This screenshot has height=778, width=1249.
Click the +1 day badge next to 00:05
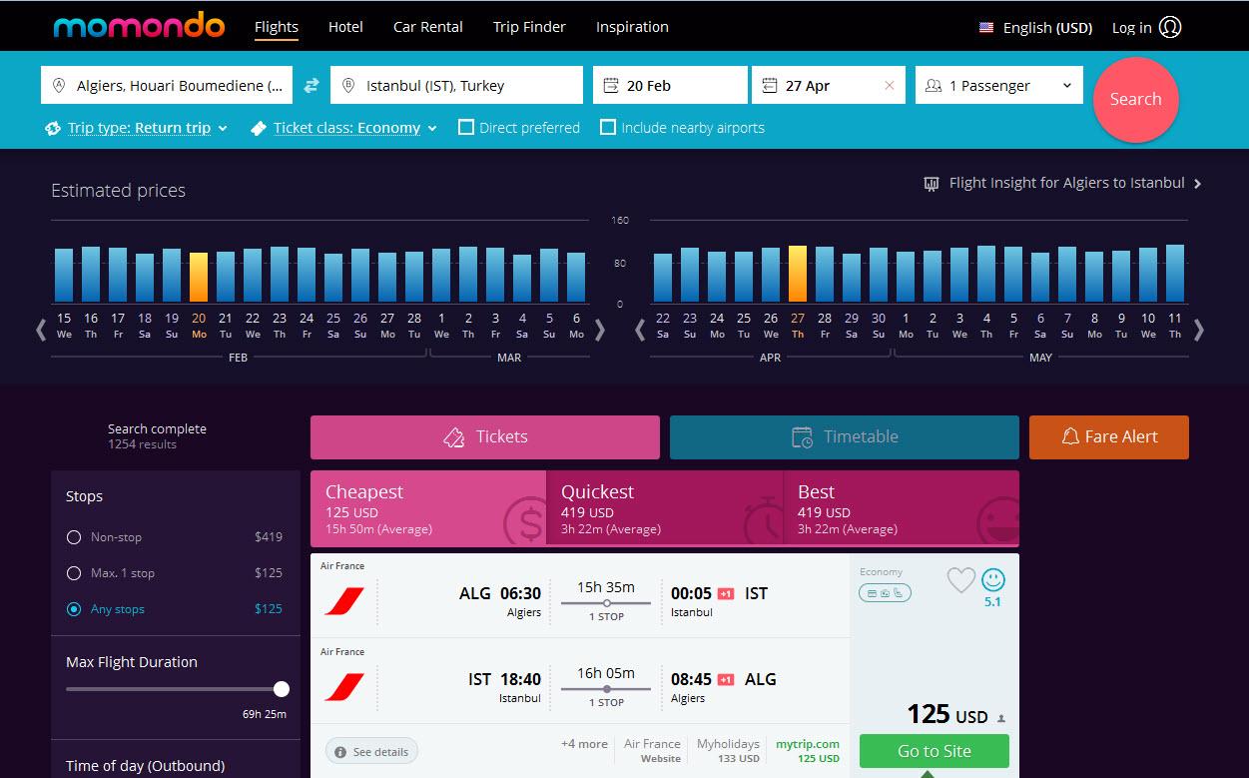(x=726, y=593)
